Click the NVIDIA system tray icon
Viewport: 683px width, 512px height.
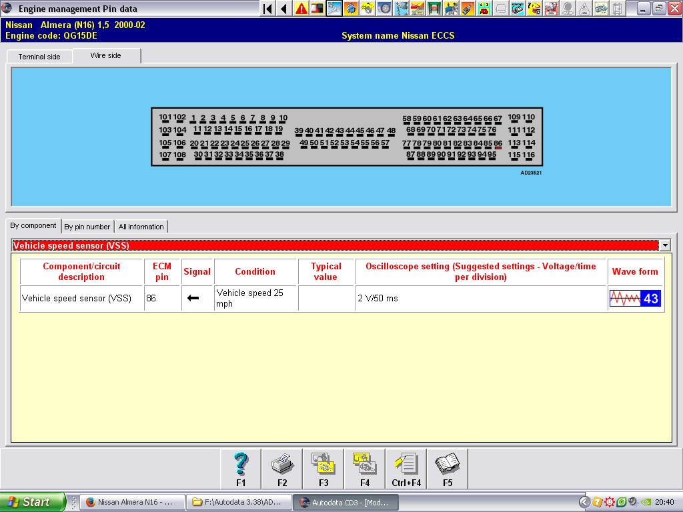[x=646, y=502]
